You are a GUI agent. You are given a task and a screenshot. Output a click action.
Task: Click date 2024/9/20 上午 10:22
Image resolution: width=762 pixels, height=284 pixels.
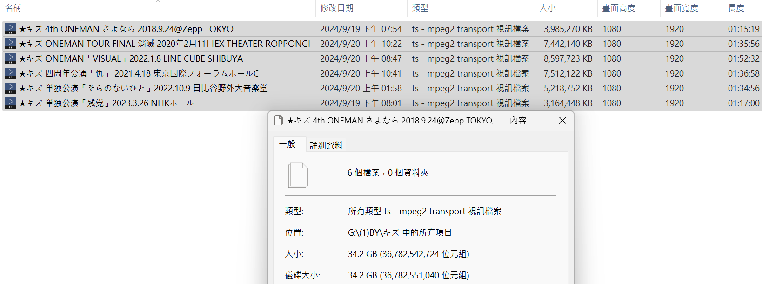coord(361,44)
